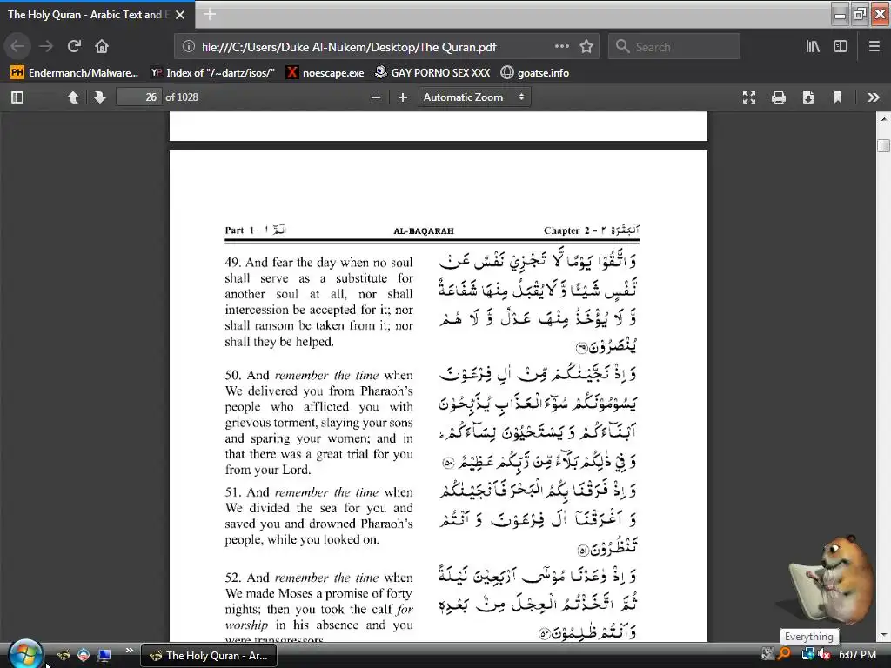
Task: Open the Firefox Library menu
Action: click(813, 46)
